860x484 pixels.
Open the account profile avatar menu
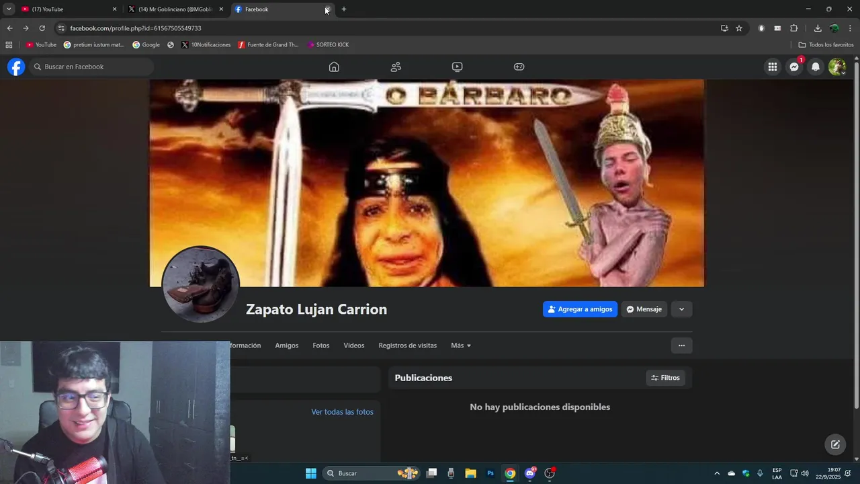pos(837,67)
